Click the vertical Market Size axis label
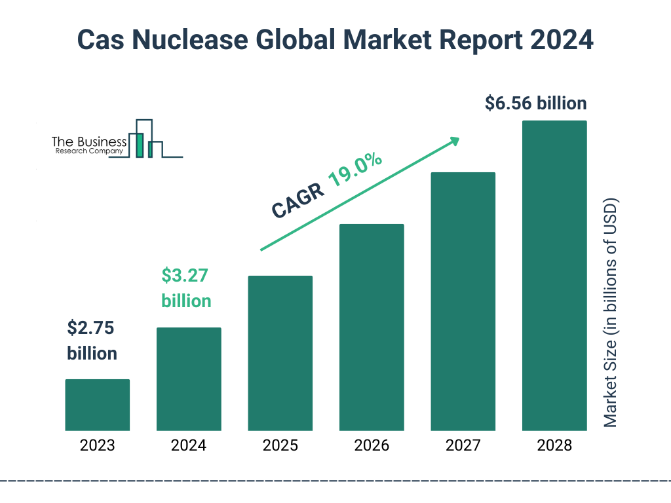This screenshot has width=671, height=503. click(611, 311)
